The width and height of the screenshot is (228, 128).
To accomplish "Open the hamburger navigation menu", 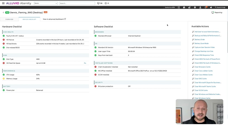I will [3, 3].
